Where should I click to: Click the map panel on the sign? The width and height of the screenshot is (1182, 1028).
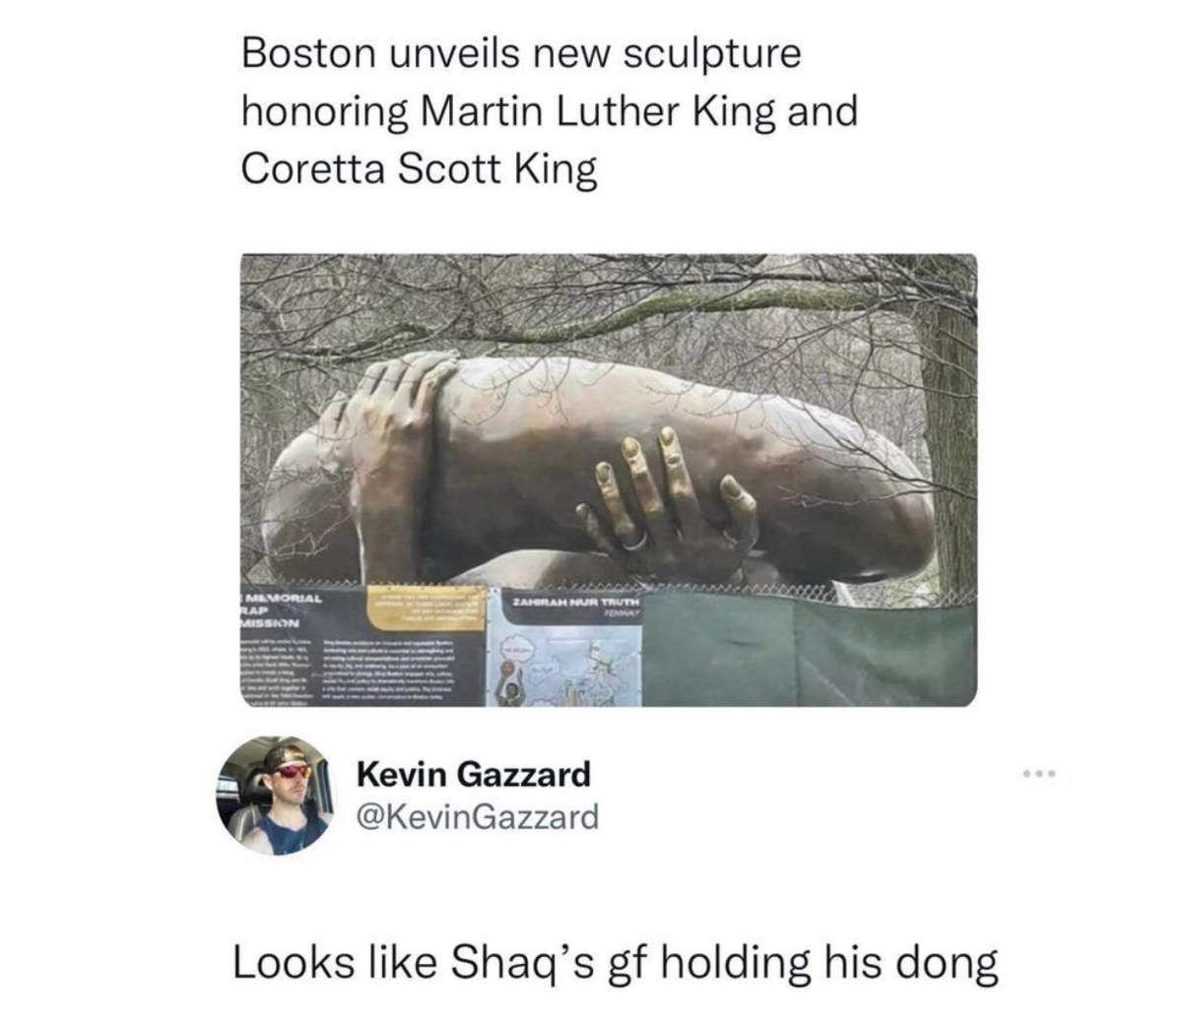pos(562,665)
